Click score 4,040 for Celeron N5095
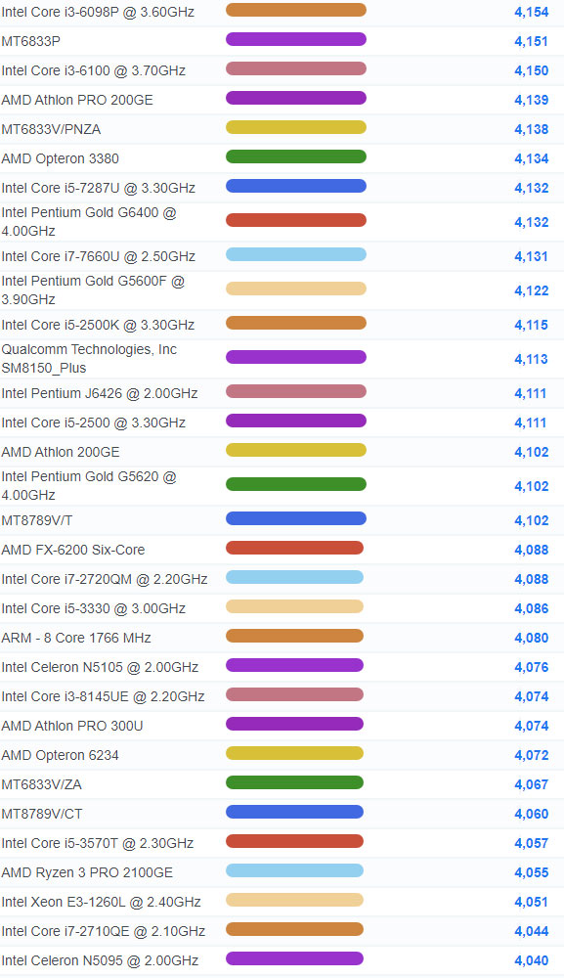The height and width of the screenshot is (978, 564). (x=532, y=960)
